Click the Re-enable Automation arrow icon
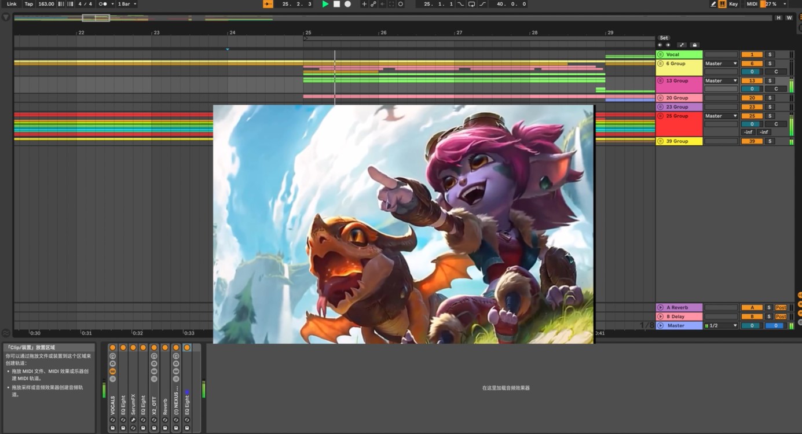The height and width of the screenshot is (434, 802). (x=382, y=4)
